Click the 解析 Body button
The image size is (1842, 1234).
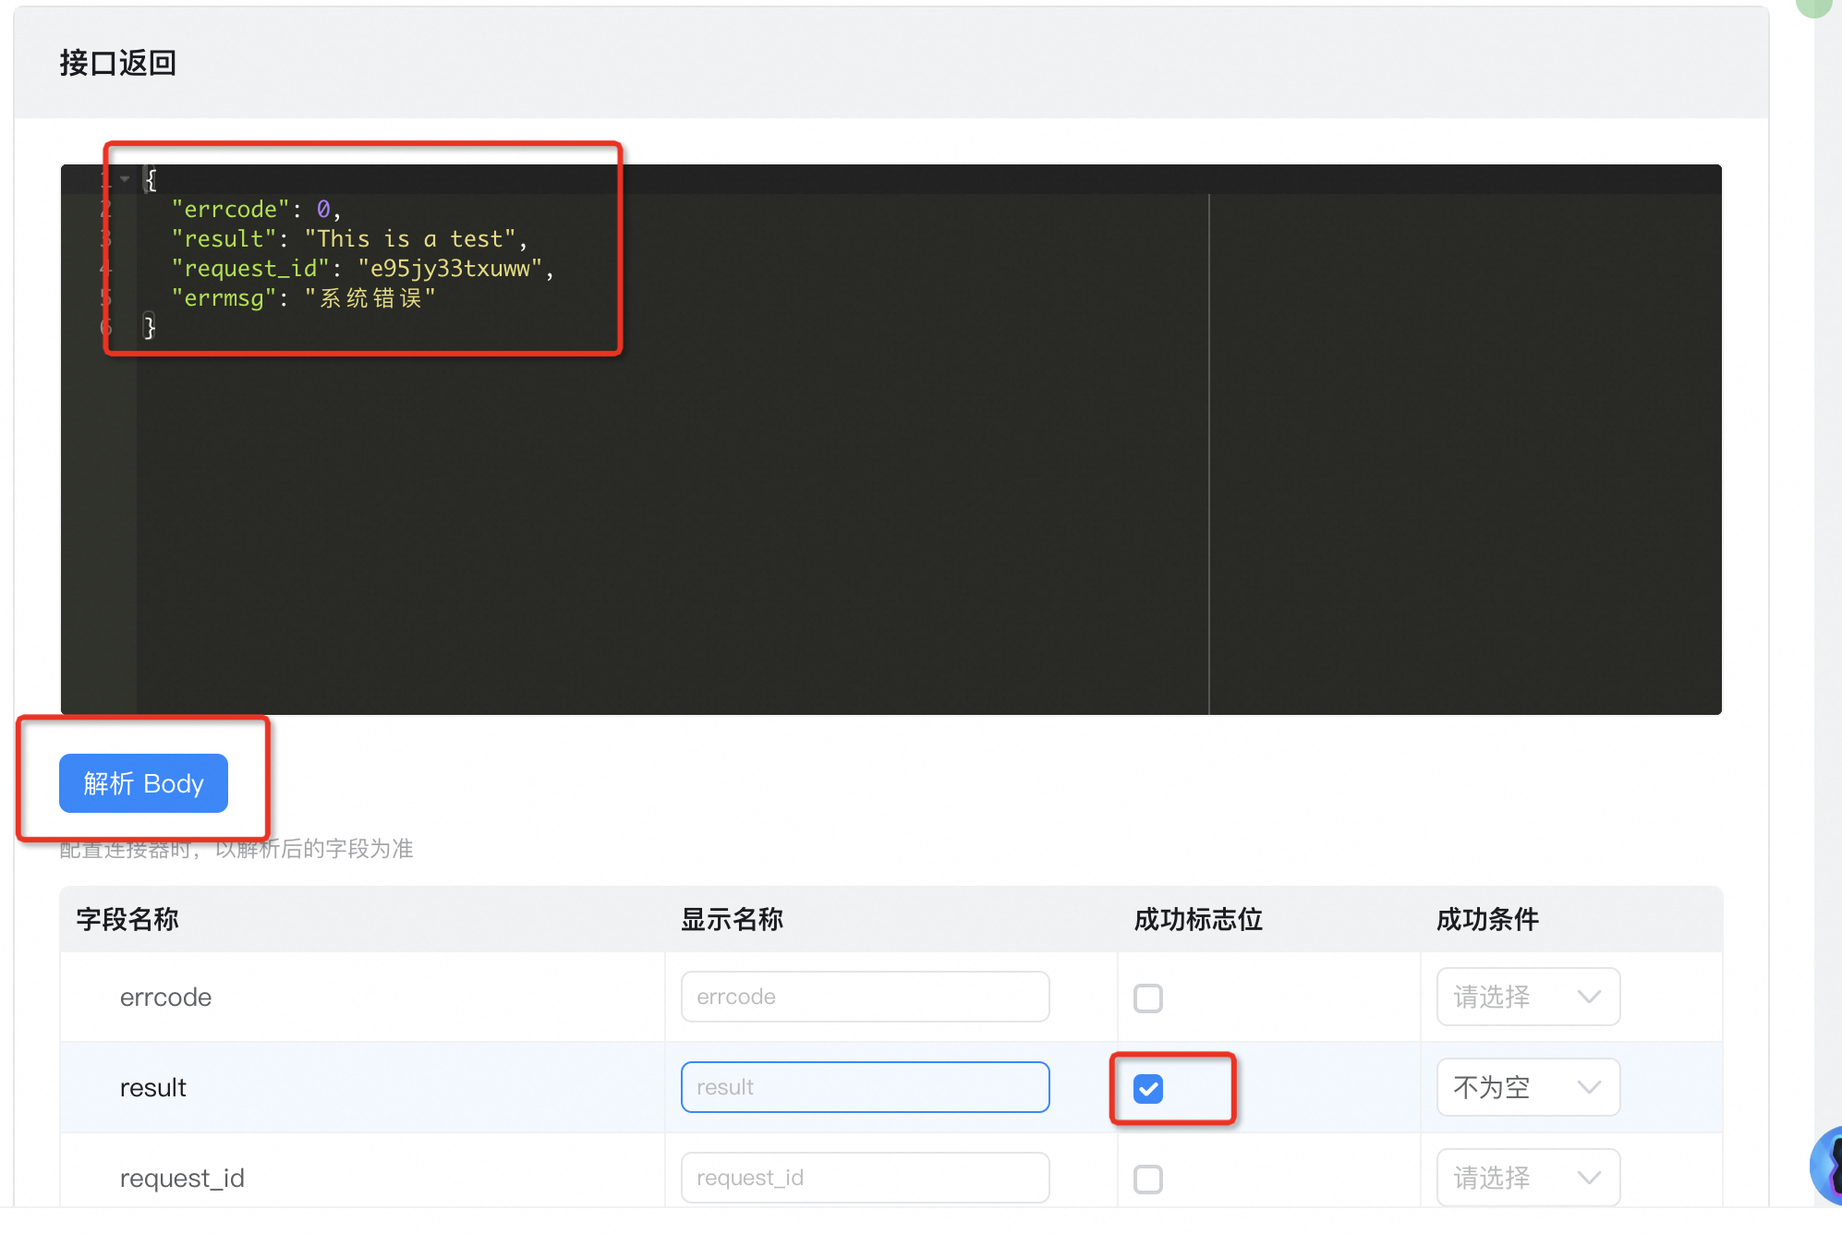[143, 783]
